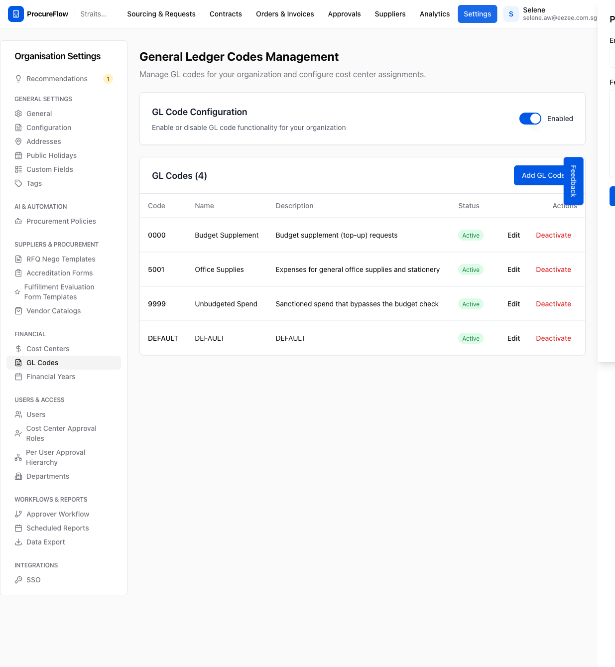Click the General gear icon

coord(18,114)
